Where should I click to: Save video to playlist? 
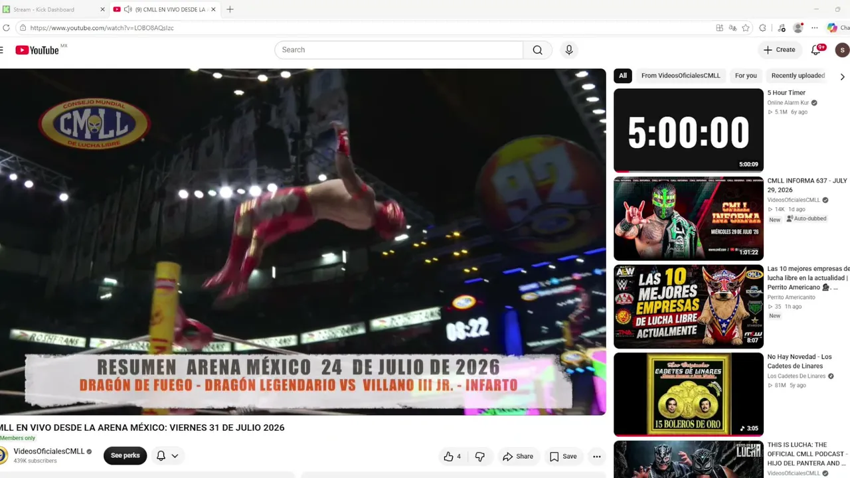pos(563,456)
